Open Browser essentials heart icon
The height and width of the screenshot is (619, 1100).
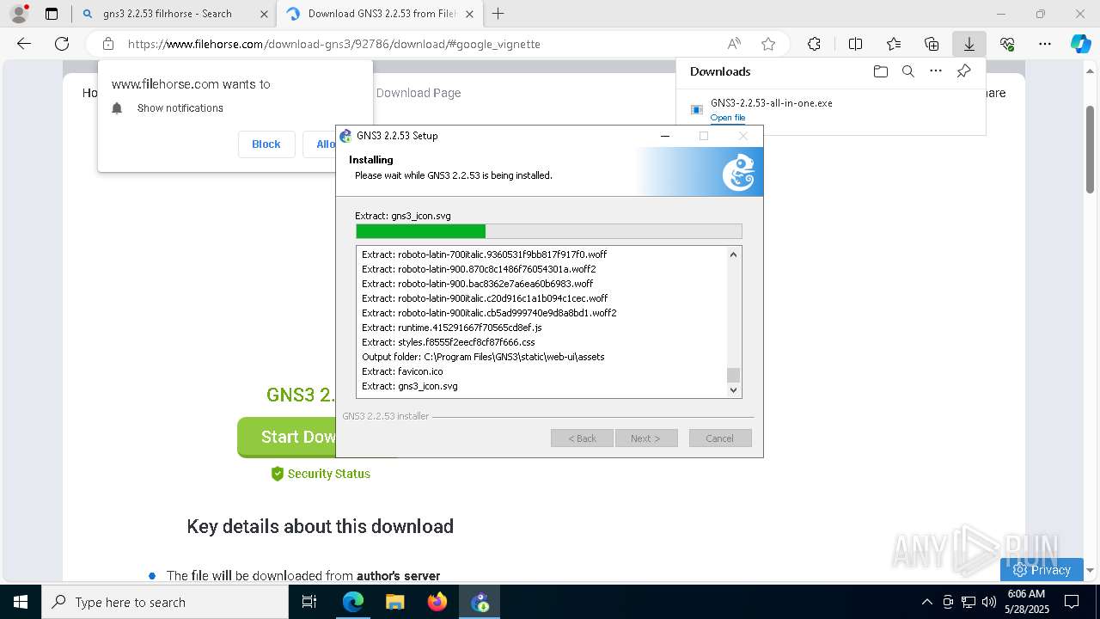(x=1007, y=44)
